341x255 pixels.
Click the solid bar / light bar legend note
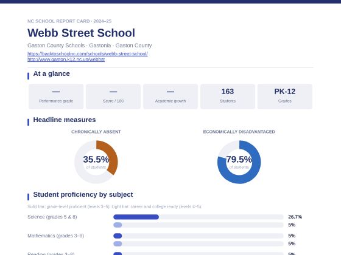[114, 206]
